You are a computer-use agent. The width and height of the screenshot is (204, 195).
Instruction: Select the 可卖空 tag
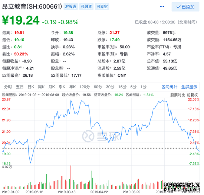[102, 7]
